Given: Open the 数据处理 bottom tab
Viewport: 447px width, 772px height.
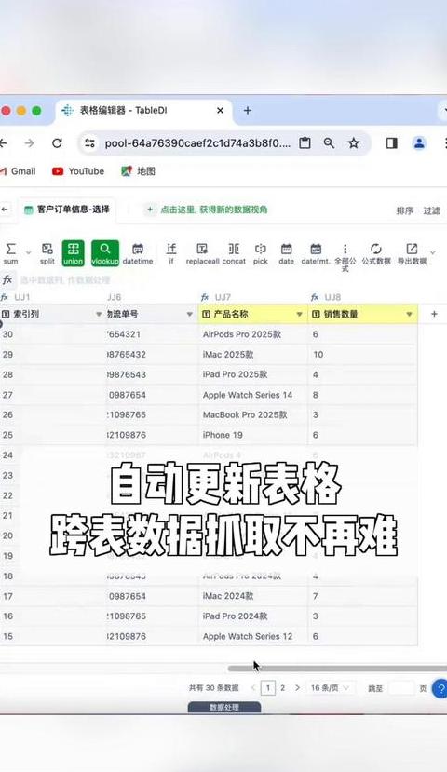Looking at the screenshot, I should (224, 707).
